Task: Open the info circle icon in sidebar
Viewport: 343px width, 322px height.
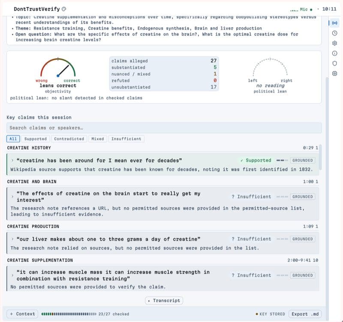Action: click(334, 53)
